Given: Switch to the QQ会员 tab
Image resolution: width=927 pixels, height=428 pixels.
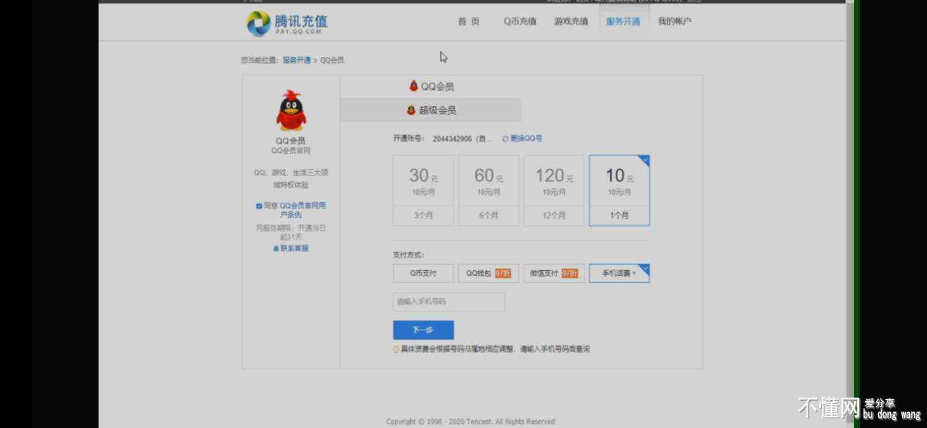Looking at the screenshot, I should (431, 87).
